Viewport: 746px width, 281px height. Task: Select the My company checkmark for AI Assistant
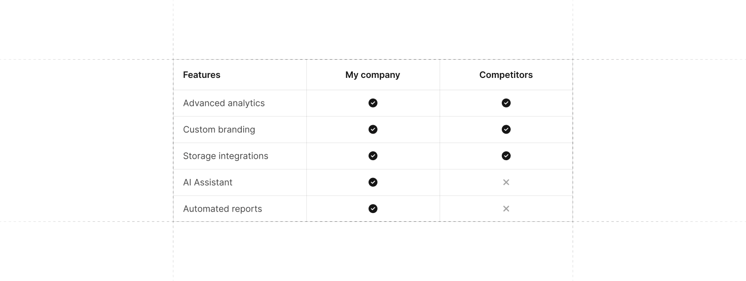click(373, 182)
